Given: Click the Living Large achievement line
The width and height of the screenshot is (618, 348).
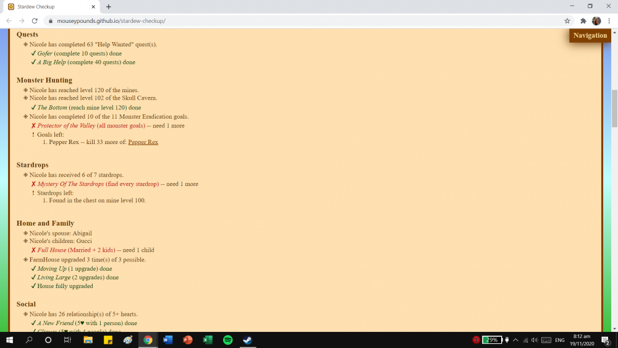Looking at the screenshot, I should (x=75, y=278).
